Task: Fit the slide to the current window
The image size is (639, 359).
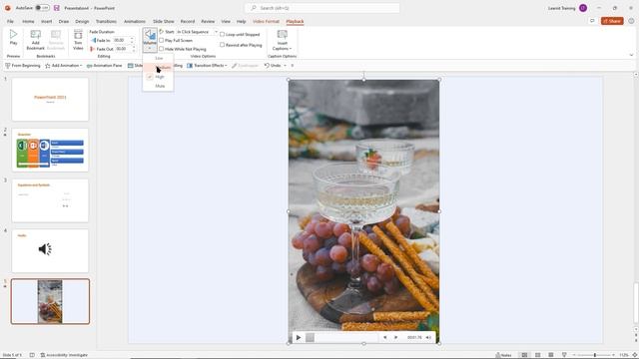Action: pos(634,355)
